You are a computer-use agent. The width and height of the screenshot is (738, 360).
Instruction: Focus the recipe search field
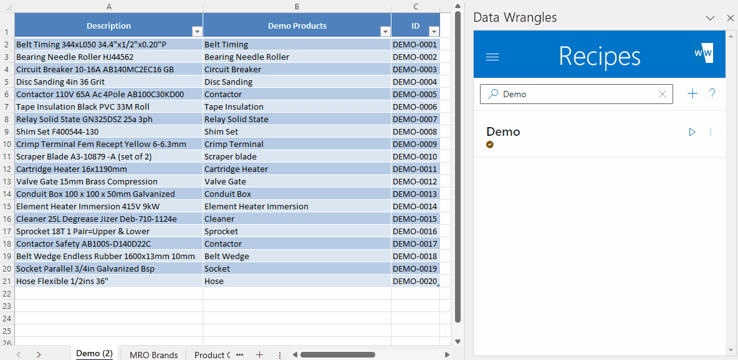pyautogui.click(x=576, y=94)
